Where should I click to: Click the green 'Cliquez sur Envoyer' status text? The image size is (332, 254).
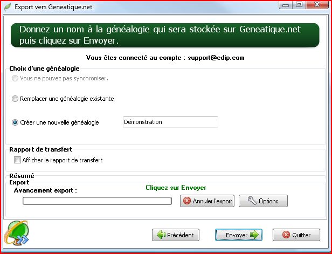pos(176,188)
